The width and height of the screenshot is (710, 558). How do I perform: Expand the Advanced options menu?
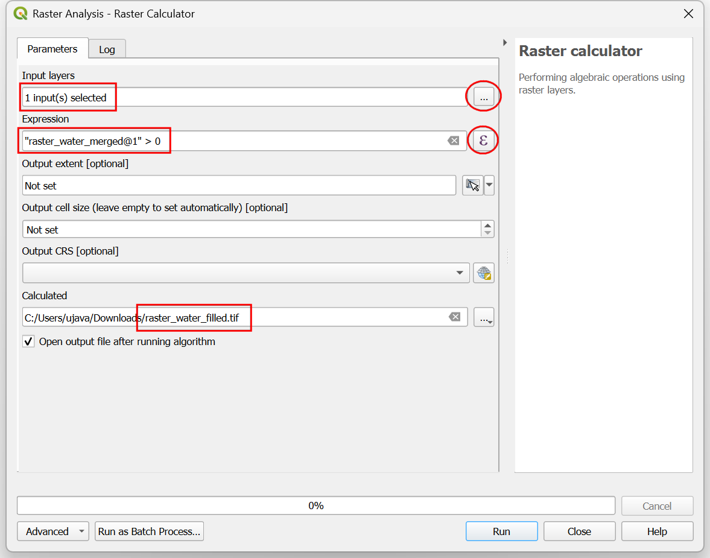[53, 531]
